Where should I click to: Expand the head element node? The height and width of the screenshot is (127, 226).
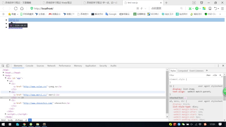point(3,73)
